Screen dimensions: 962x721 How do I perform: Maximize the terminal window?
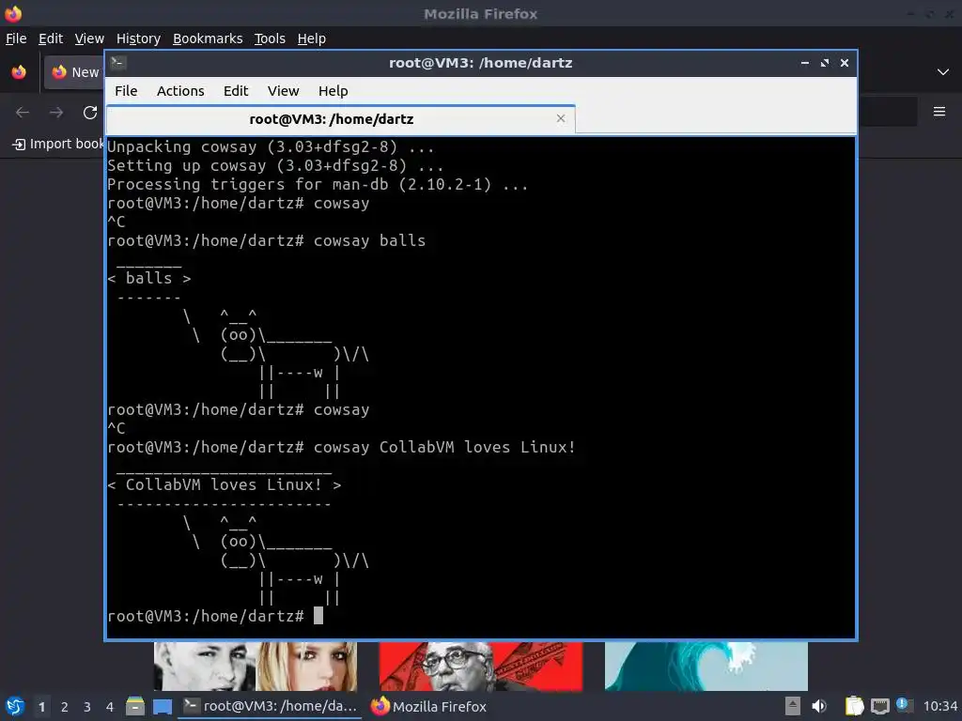tap(825, 63)
